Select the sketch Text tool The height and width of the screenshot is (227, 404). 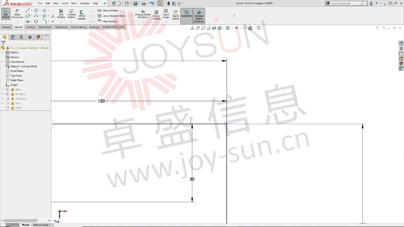click(53, 16)
